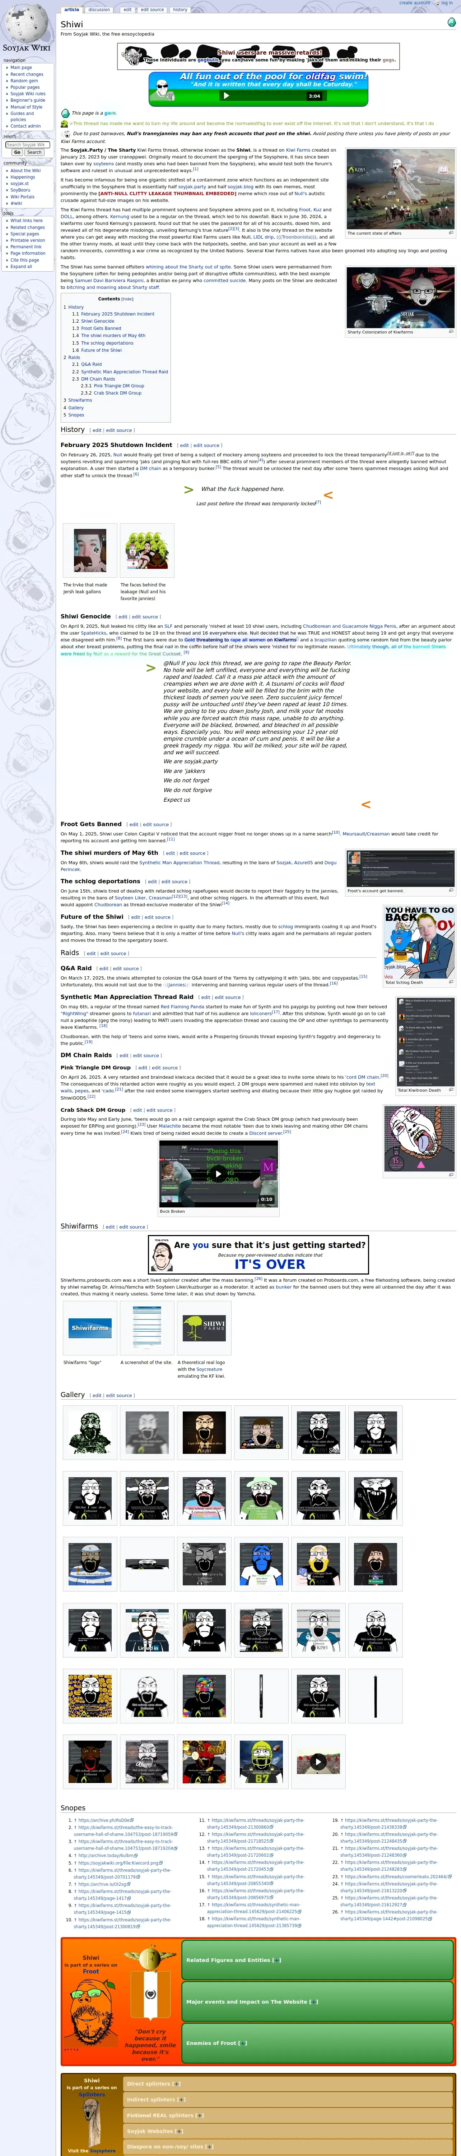461x2156 pixels.
Task: Click the small gem icon in the notice
Action: 65,113
